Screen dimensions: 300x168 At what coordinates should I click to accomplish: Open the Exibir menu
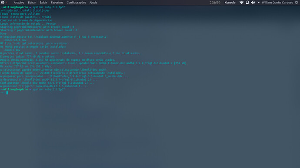pos(43,3)
